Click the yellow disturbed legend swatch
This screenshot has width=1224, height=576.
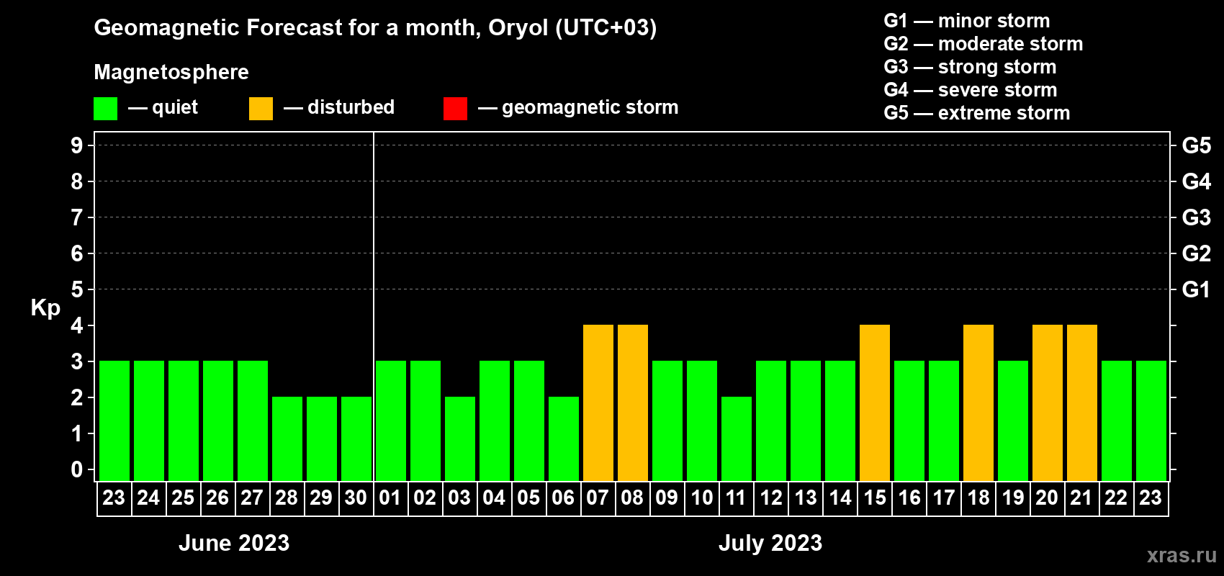click(x=261, y=109)
